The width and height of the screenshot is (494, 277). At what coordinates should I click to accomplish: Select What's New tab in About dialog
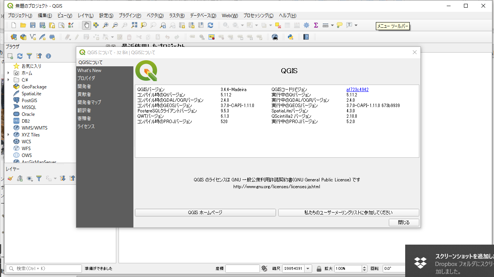click(x=89, y=70)
